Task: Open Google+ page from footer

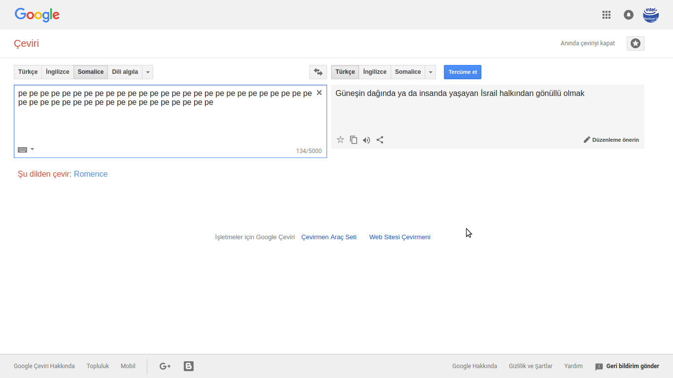Action: [165, 366]
